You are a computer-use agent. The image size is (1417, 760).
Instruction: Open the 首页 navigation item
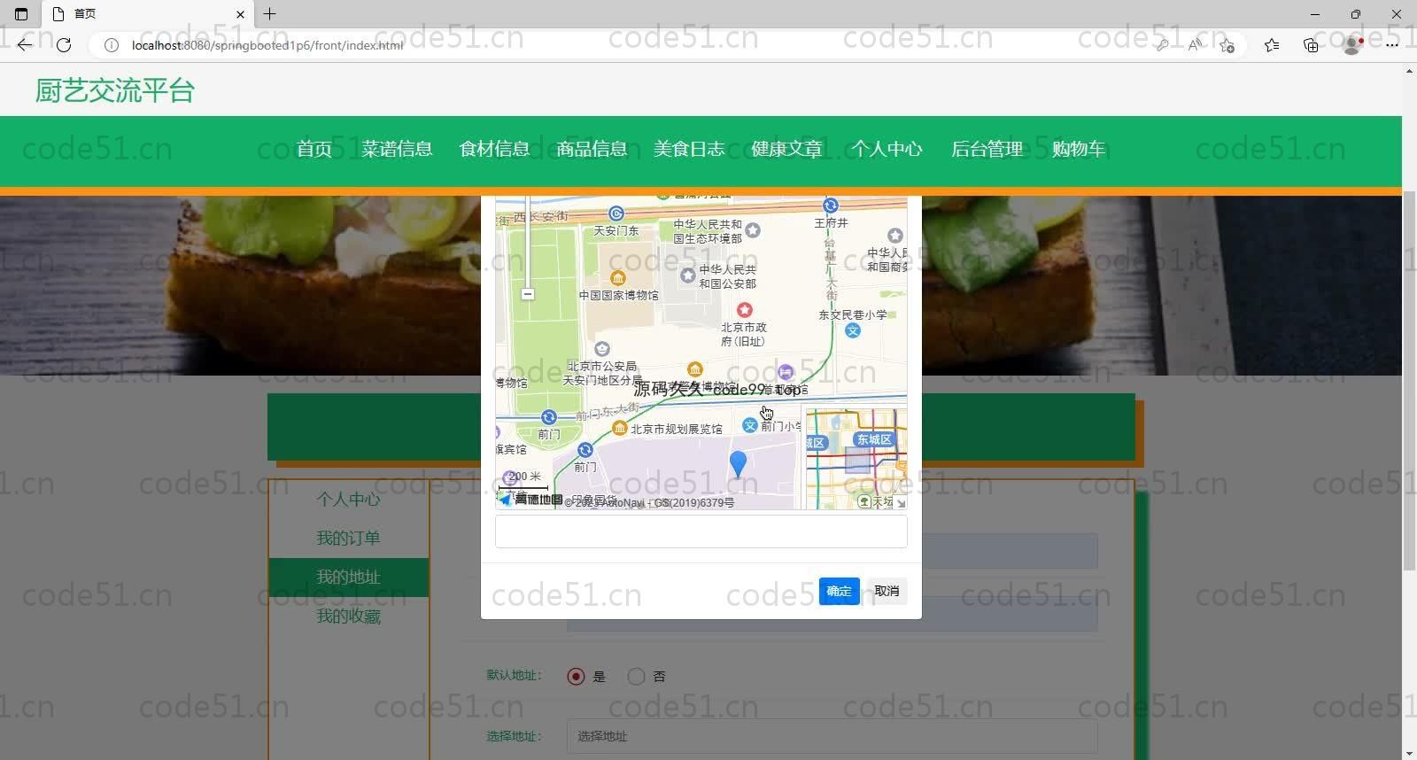pos(314,149)
